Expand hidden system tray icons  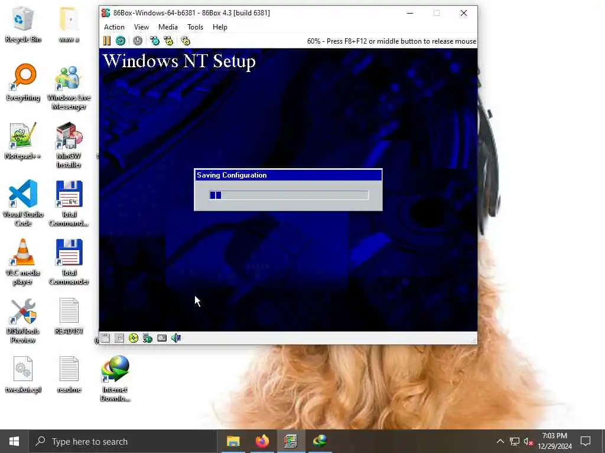(x=500, y=441)
